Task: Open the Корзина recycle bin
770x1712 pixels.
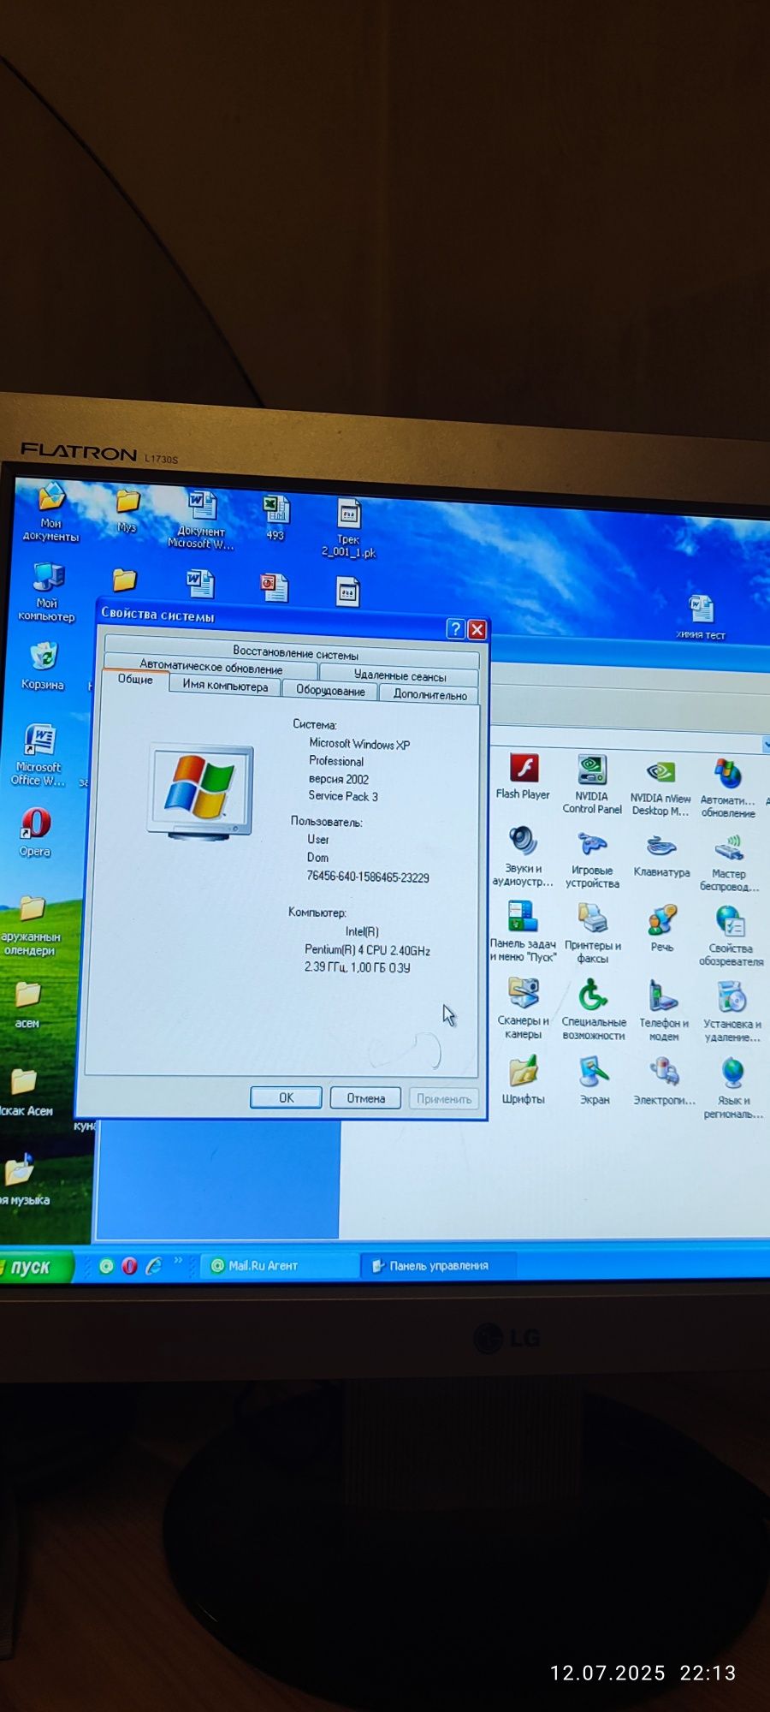Action: [x=43, y=667]
